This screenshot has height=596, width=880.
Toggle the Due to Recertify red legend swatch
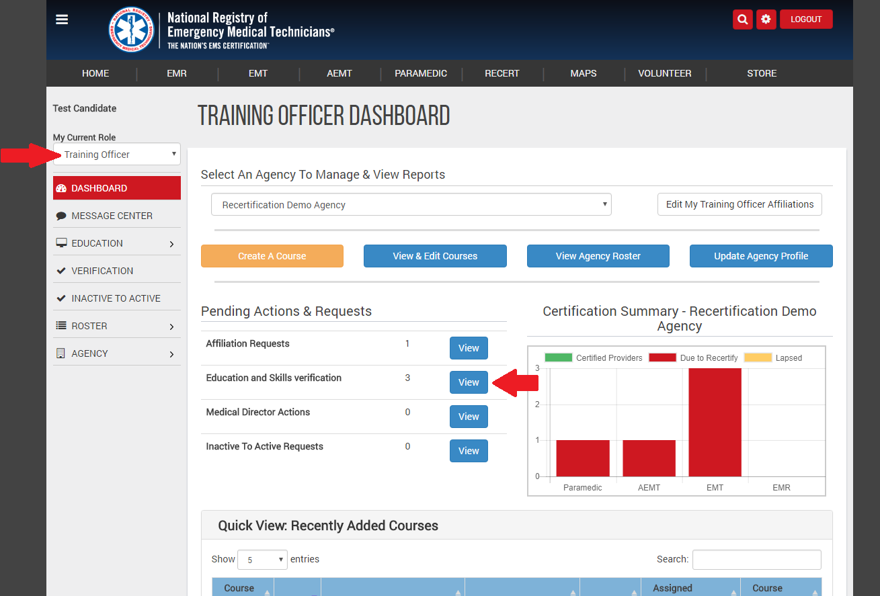[x=662, y=357]
